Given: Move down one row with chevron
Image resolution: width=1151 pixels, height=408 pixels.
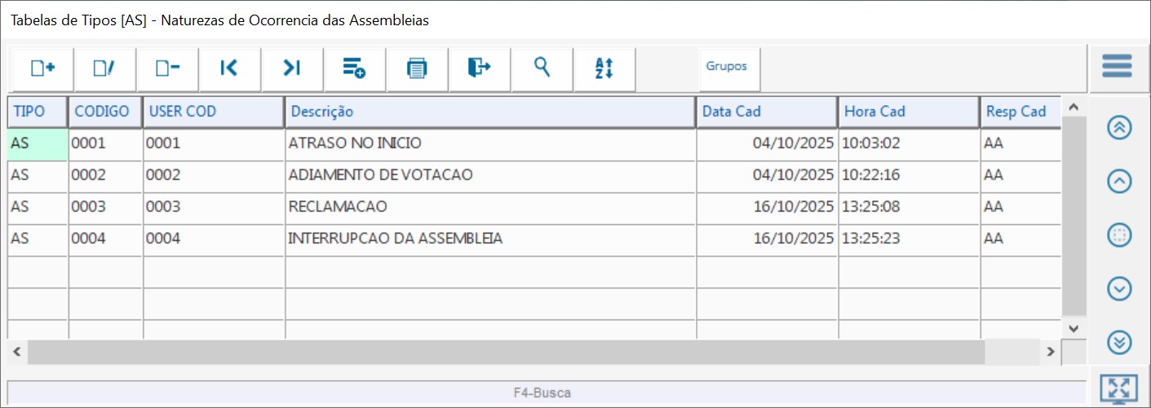Looking at the screenshot, I should [x=1119, y=288].
